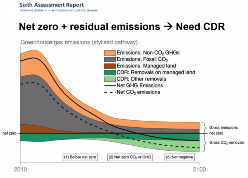Select the '(1) Before net zero' box

[80, 157]
